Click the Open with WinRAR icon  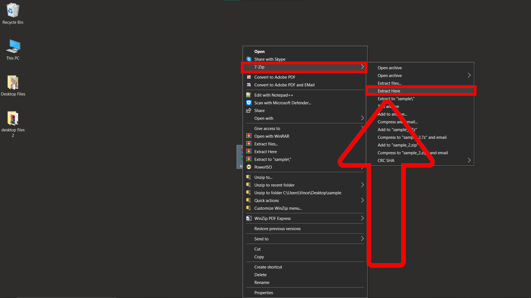coord(249,136)
